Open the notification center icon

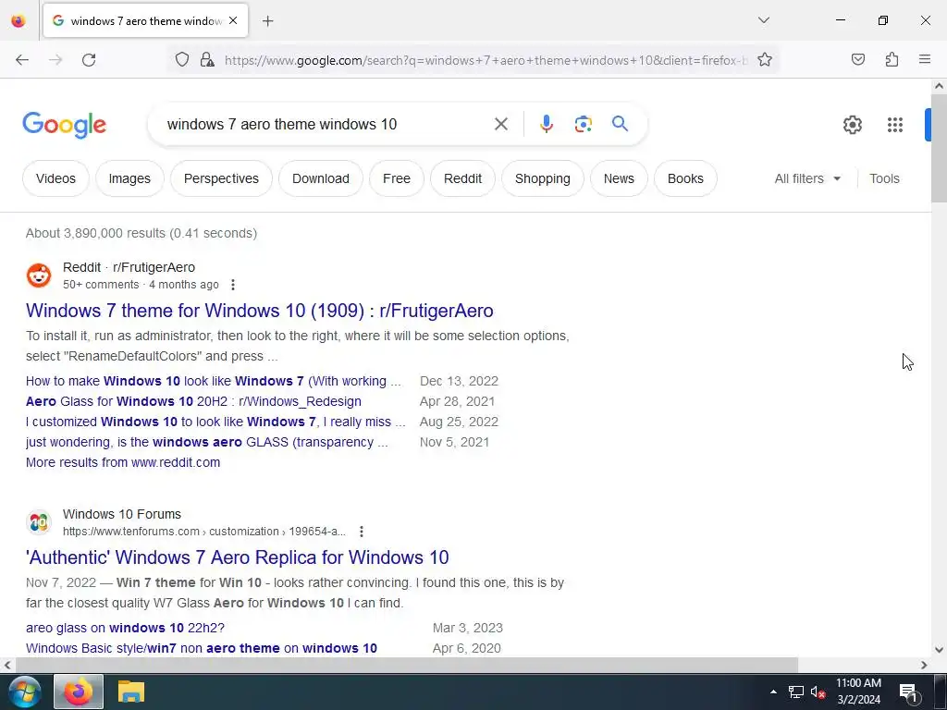tap(908, 693)
